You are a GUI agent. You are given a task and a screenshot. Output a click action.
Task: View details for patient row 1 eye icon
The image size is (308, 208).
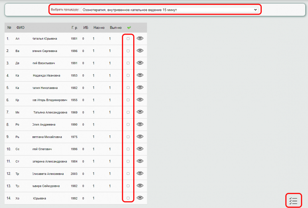(x=140, y=39)
